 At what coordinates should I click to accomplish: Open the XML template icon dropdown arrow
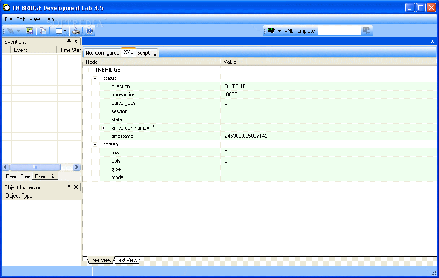tap(279, 31)
